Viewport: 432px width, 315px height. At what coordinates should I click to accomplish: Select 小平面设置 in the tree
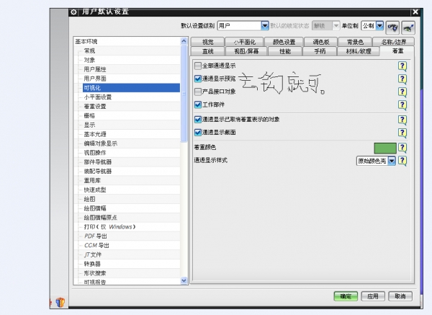click(x=98, y=97)
